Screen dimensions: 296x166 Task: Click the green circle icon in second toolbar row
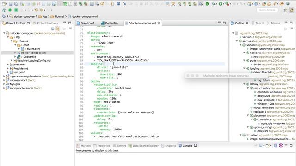tap(10, 10)
